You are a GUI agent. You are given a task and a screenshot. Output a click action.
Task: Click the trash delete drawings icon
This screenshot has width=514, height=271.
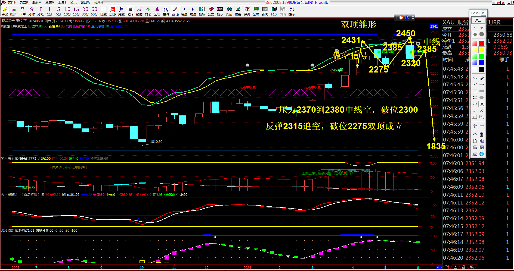click(482, 134)
